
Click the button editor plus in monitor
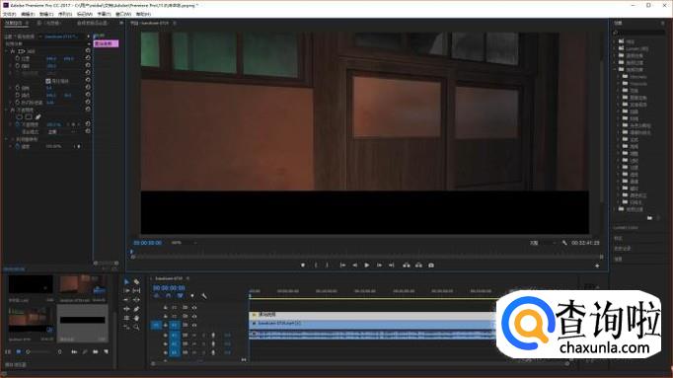(597, 266)
